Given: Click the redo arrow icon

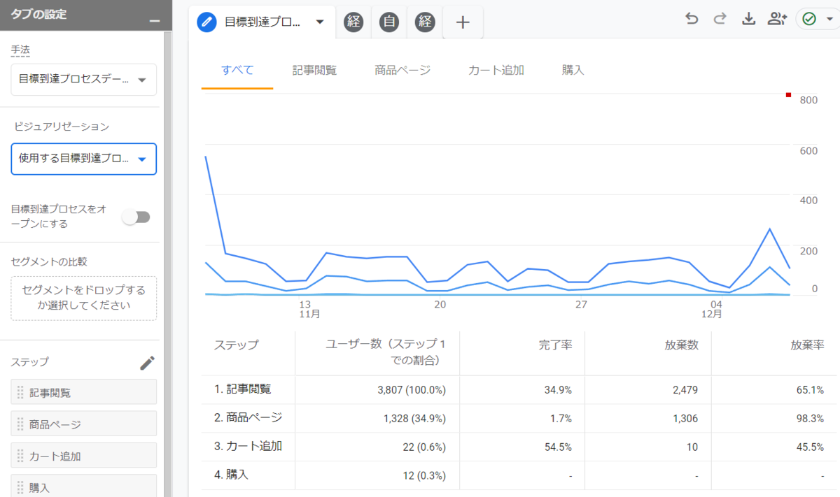Looking at the screenshot, I should (x=720, y=20).
